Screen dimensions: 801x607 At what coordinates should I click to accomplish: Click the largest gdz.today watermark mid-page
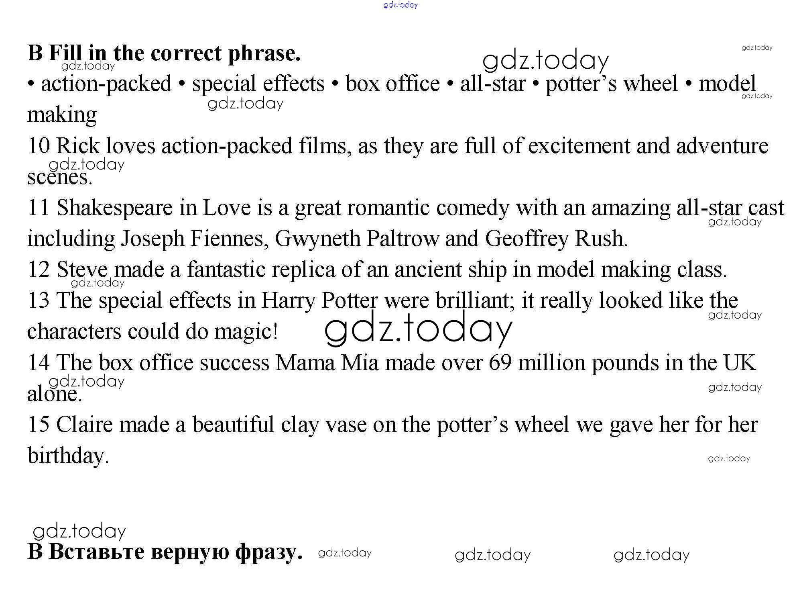coord(418,329)
